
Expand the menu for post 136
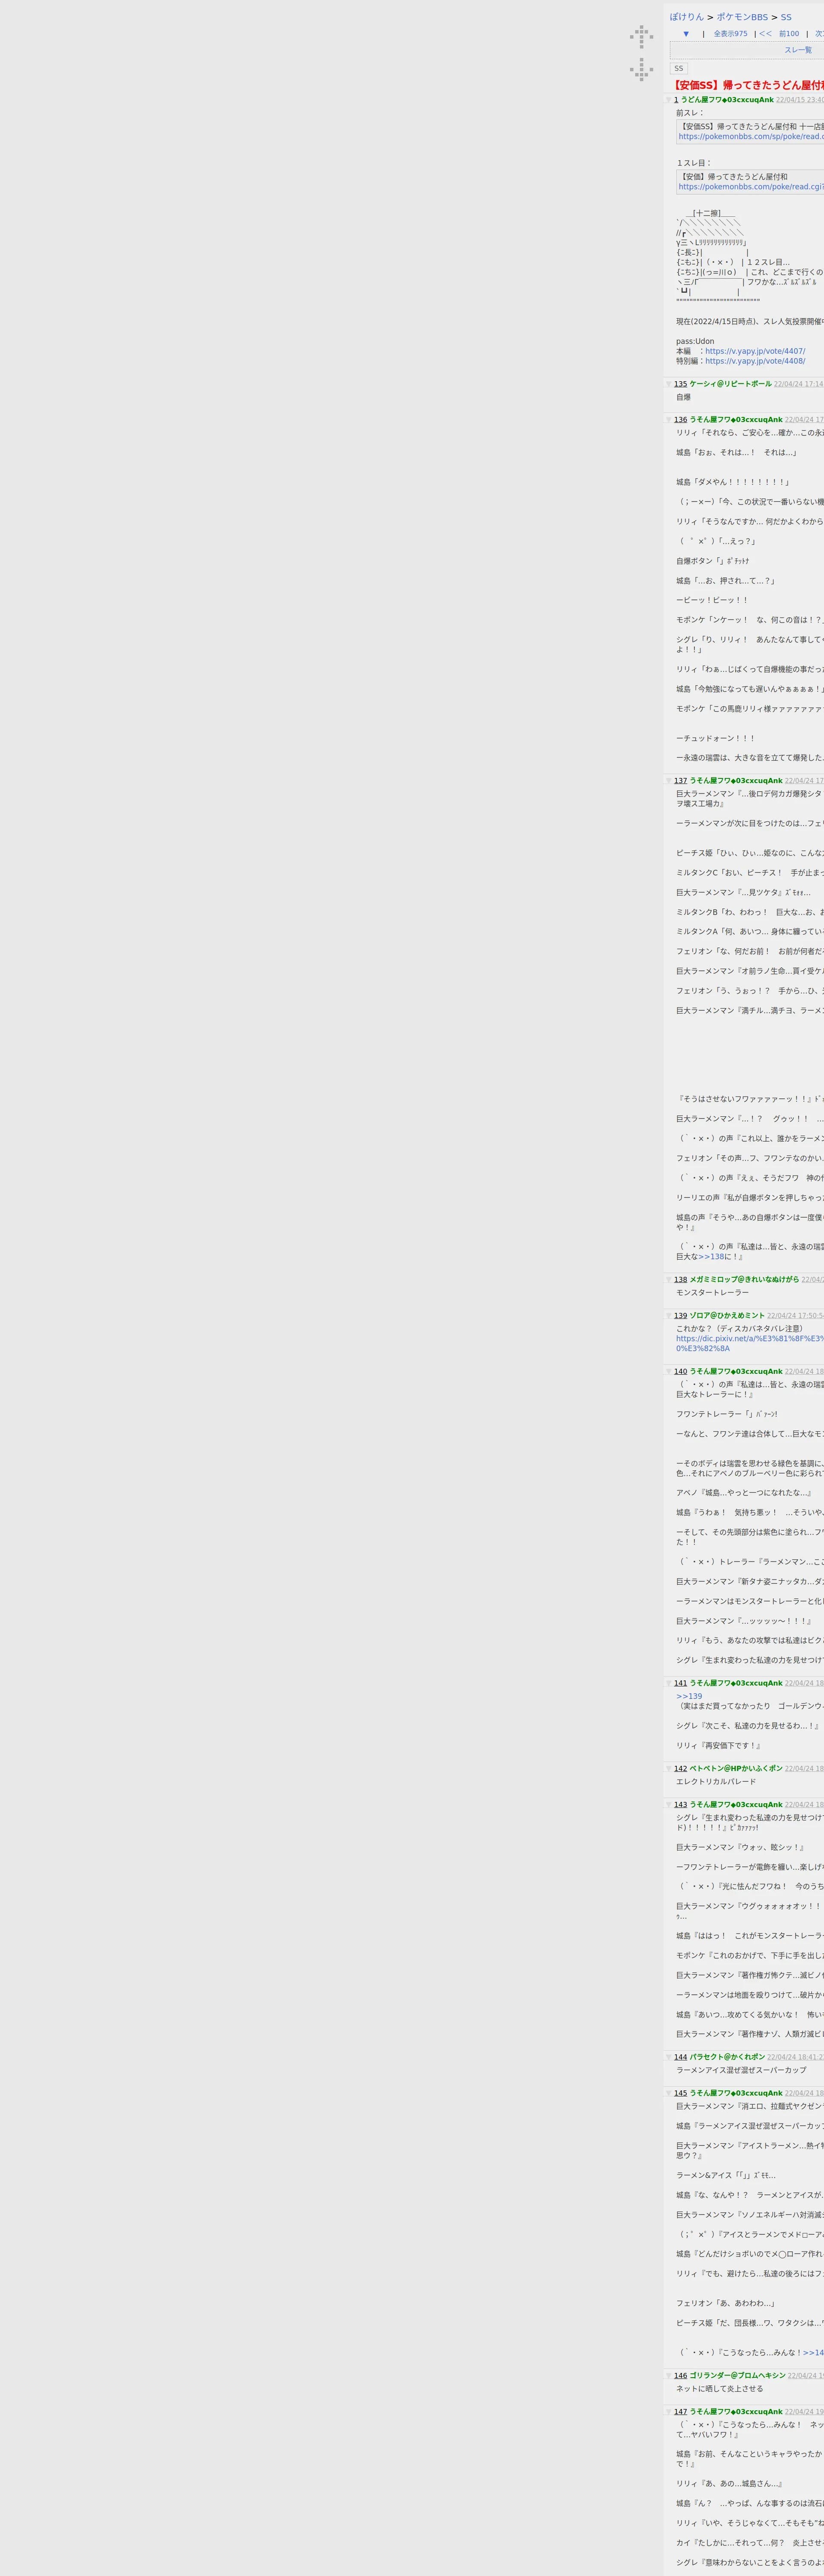pyautogui.click(x=669, y=420)
